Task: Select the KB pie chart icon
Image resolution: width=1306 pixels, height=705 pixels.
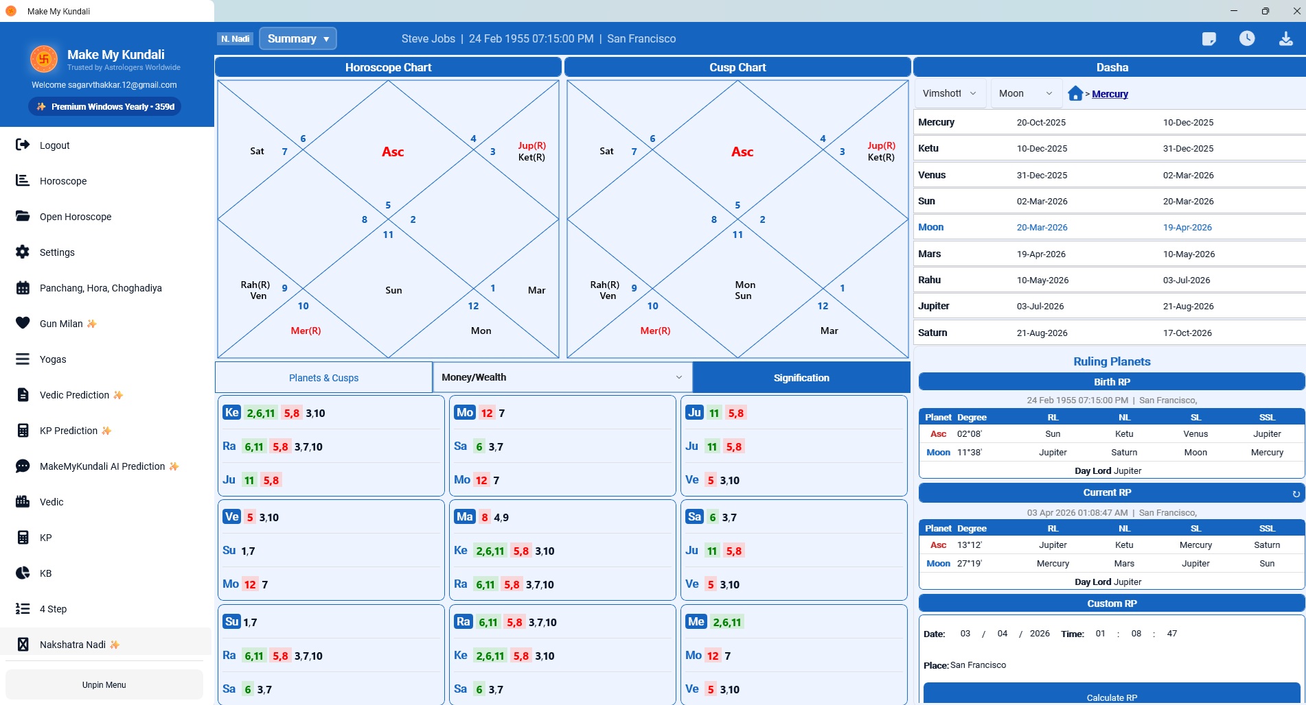Action: pos(23,573)
